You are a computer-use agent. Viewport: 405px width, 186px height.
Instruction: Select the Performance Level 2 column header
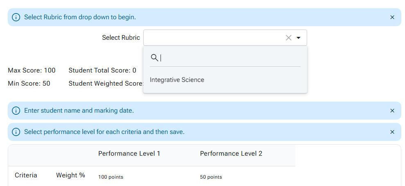(231, 154)
